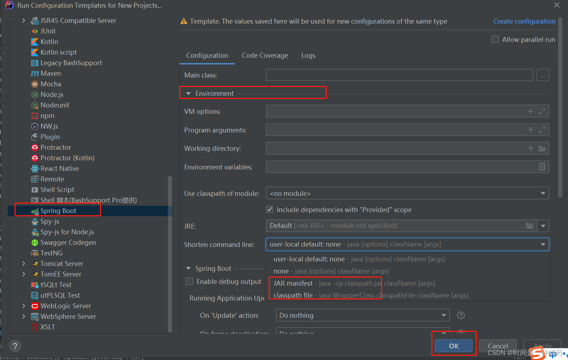
Task: Click the expand editor icon beside VM options
Action: (x=542, y=111)
